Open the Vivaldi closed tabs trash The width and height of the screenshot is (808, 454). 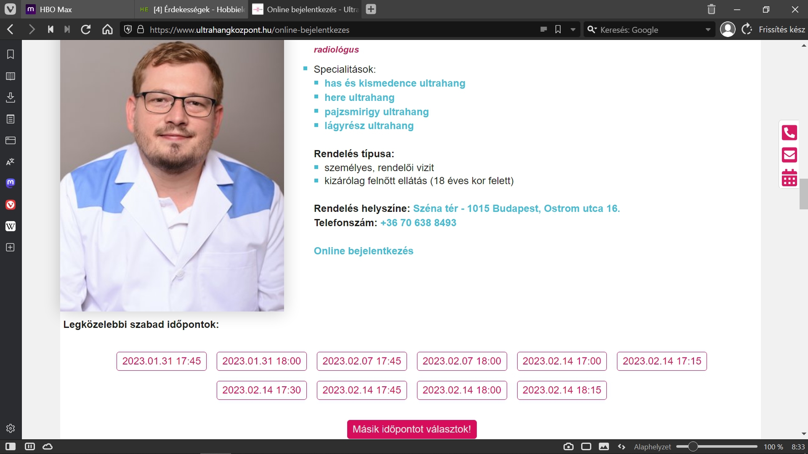coord(711,9)
